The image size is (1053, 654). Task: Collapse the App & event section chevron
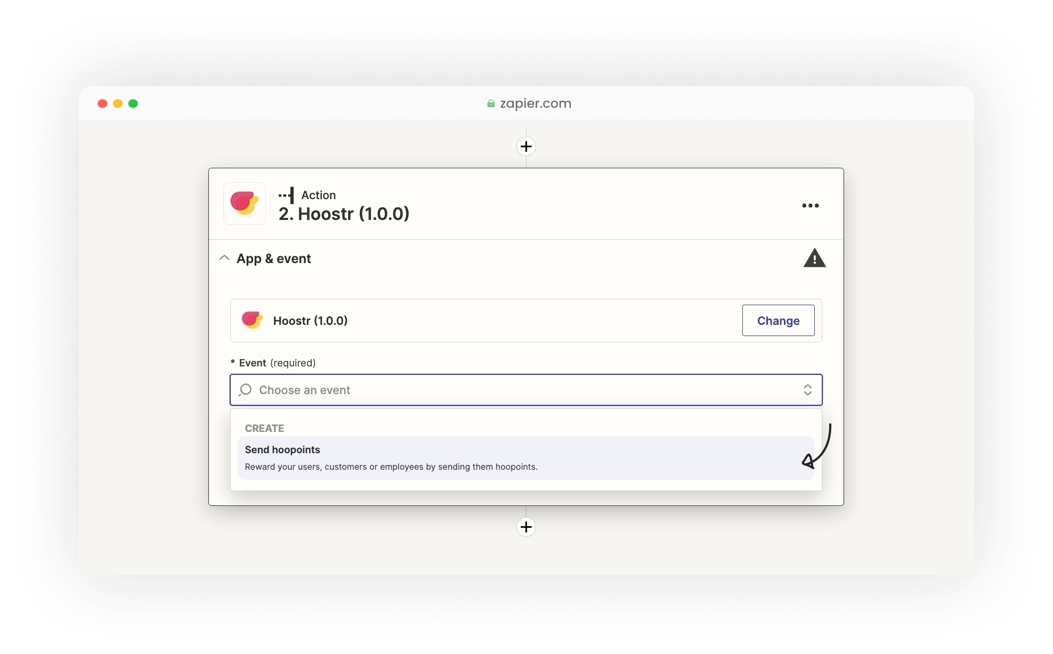click(x=224, y=258)
